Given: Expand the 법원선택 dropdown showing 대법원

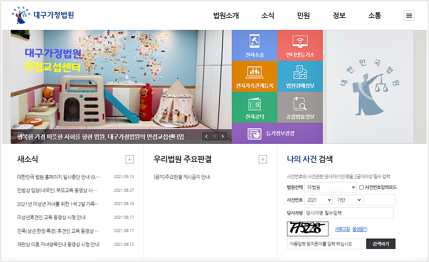Looking at the screenshot, I should (x=331, y=187).
